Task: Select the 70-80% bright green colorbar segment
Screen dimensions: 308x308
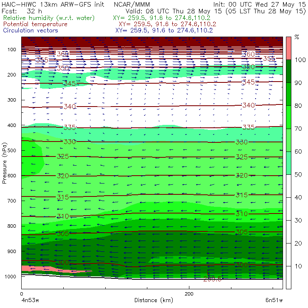Action: click(x=288, y=117)
